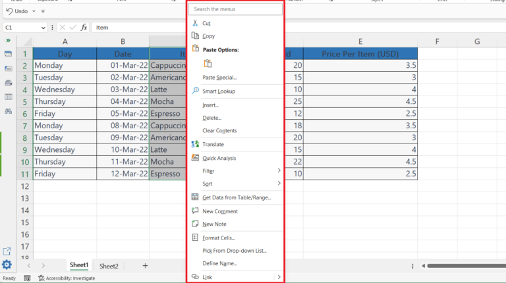
Task: Open the settings gear in left sidebar
Action: [7, 265]
